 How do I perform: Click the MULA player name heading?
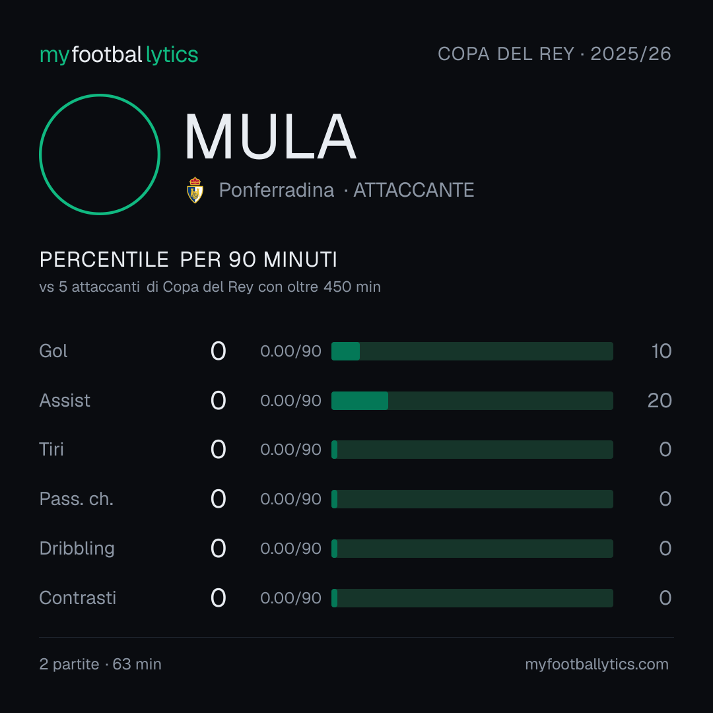[270, 137]
